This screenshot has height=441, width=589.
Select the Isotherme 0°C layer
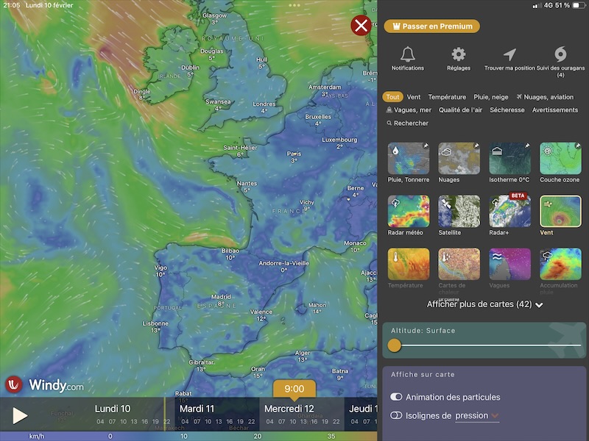coord(509,159)
